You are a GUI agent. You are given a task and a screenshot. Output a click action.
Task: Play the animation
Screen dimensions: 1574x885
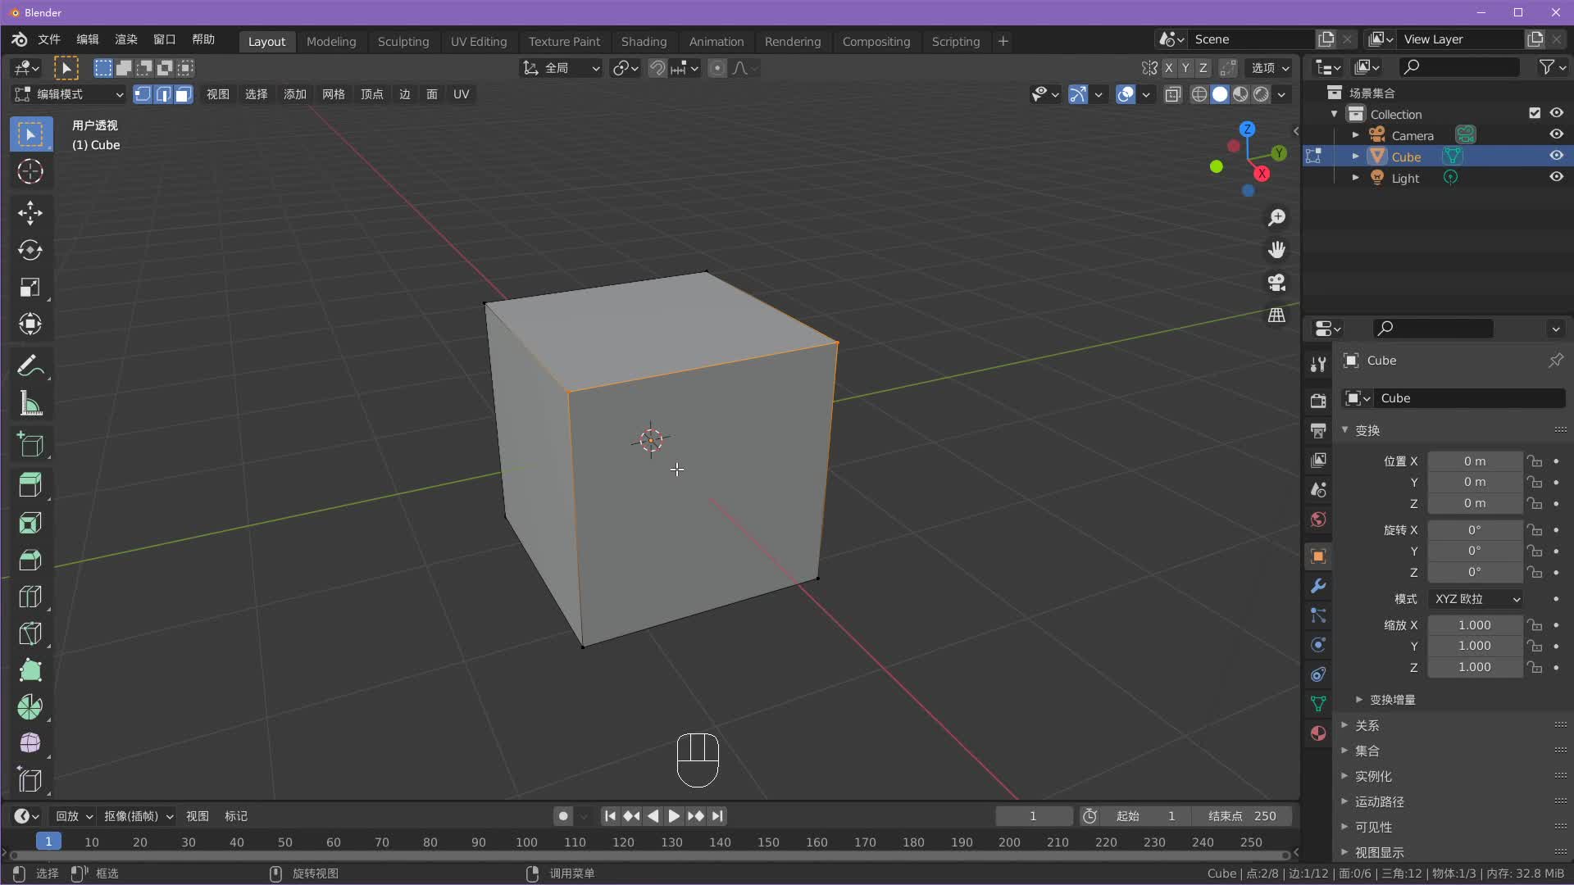pos(674,816)
